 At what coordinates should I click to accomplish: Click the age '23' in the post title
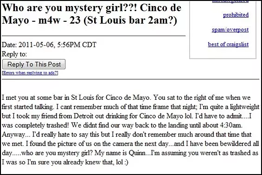[x=75, y=20]
